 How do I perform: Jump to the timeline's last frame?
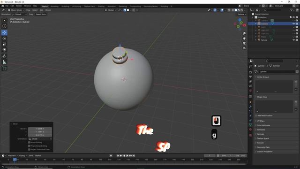(x=134, y=156)
